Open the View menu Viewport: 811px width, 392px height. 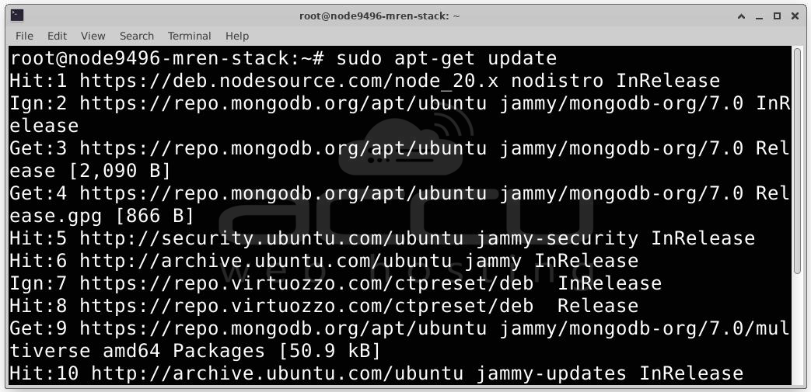(x=93, y=36)
